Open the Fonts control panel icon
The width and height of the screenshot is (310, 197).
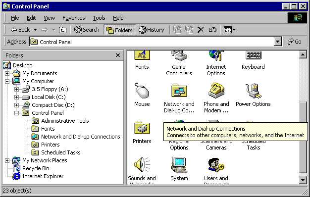click(x=142, y=55)
